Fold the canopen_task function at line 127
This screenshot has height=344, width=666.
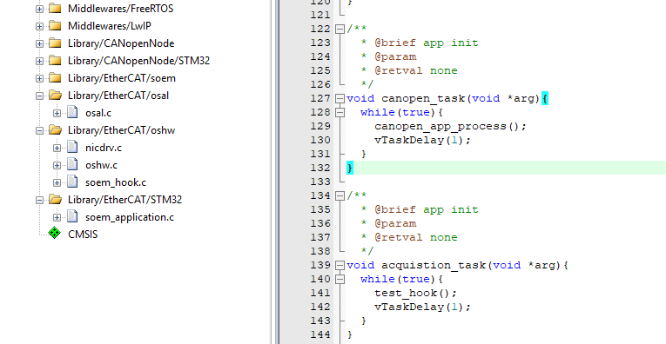[x=340, y=98]
